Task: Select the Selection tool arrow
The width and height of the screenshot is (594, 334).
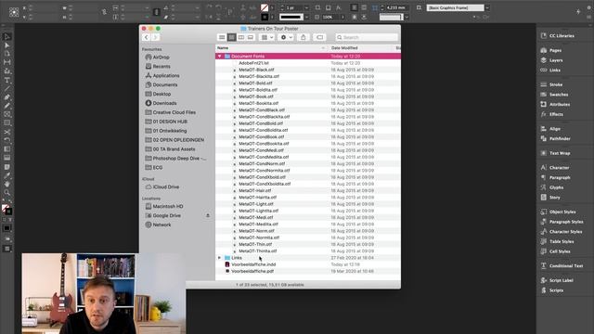Action: (6, 37)
